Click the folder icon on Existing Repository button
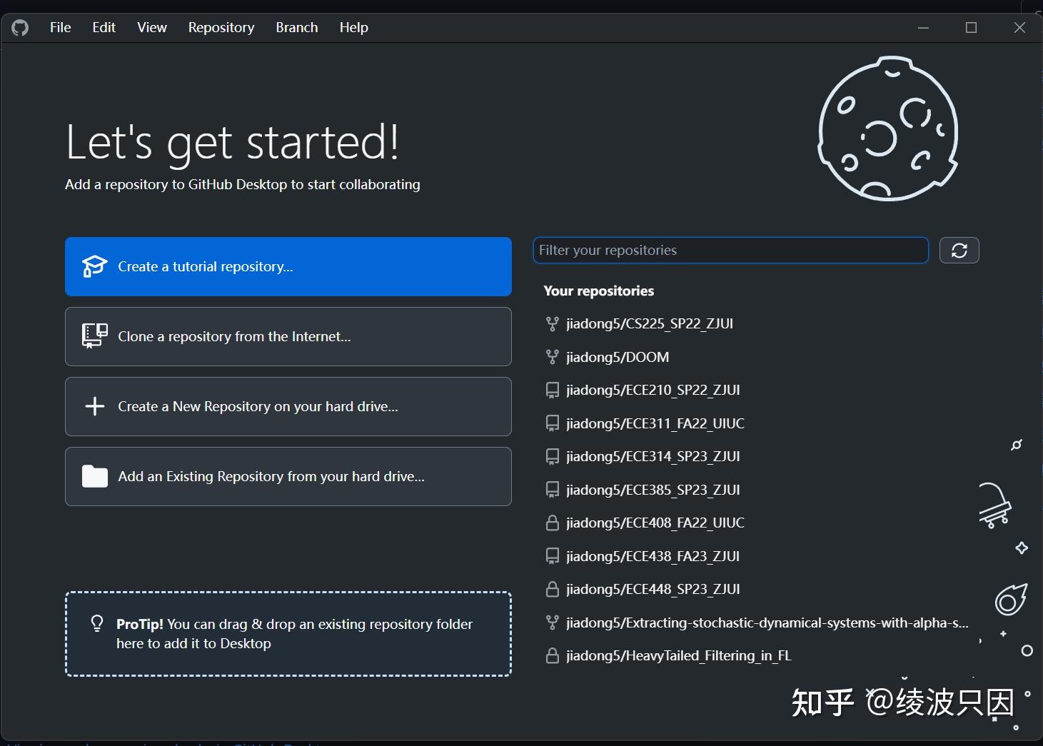The height and width of the screenshot is (746, 1043). coord(94,476)
